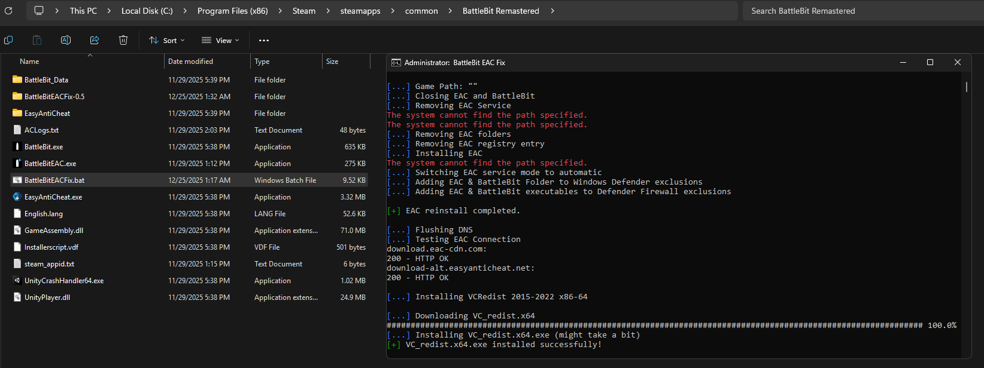Click the UnityPlayer.dll file icon
This screenshot has width=984, height=368.
pos(17,297)
